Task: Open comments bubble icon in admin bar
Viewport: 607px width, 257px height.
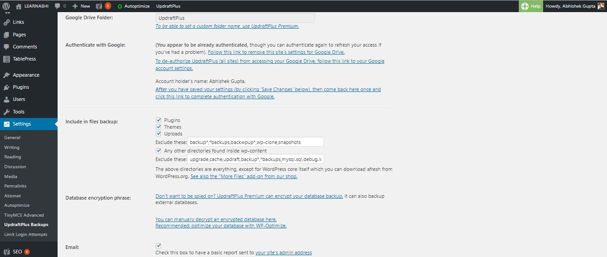Action: click(x=58, y=6)
